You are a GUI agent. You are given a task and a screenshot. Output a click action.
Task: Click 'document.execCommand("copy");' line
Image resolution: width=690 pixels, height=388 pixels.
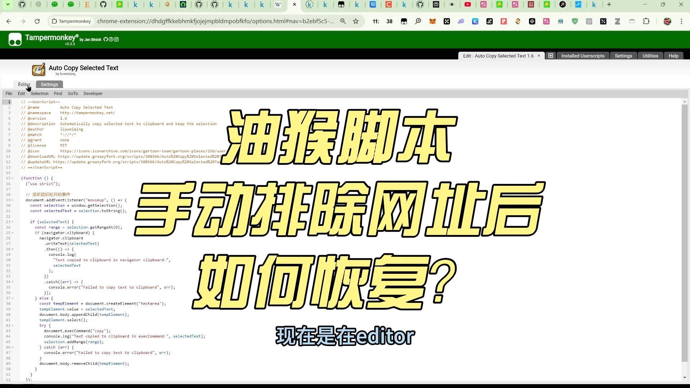(77, 331)
